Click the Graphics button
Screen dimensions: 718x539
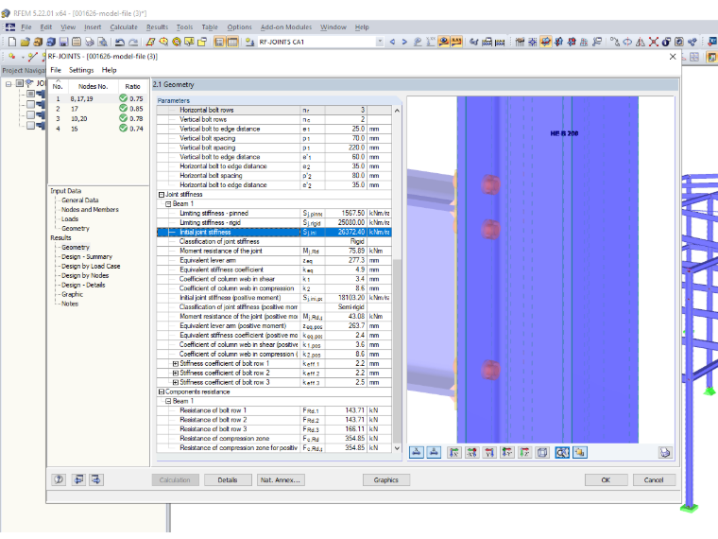386,479
